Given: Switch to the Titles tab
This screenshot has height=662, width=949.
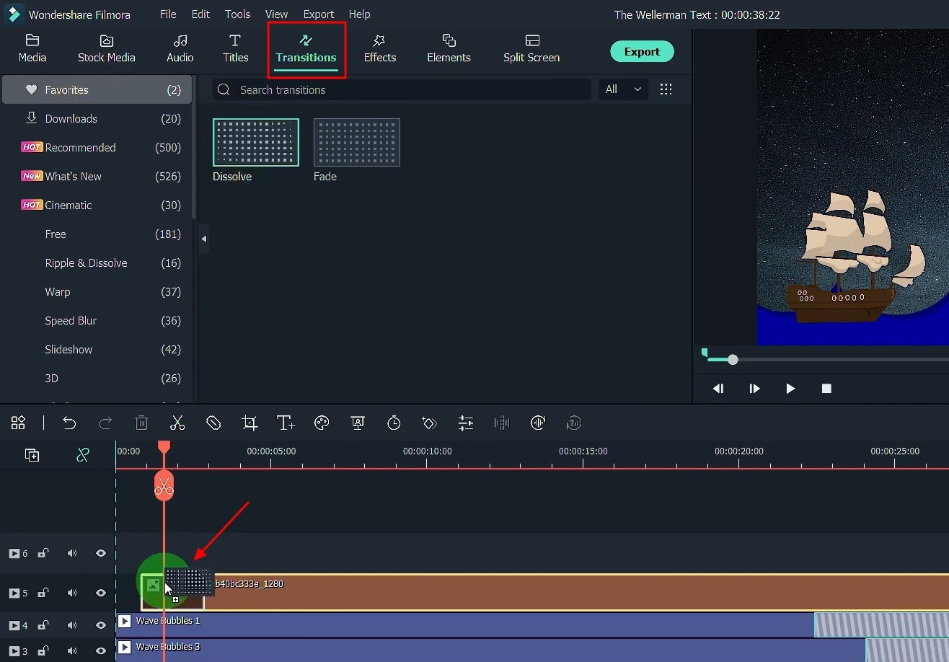Looking at the screenshot, I should [235, 48].
